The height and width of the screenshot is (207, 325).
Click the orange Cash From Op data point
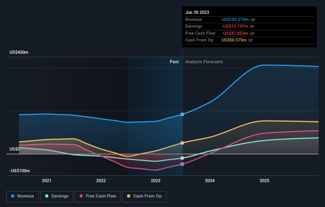tap(182, 143)
